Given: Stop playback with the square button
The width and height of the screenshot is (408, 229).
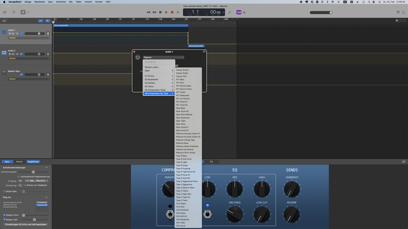Looking at the screenshot, I should coord(160,12).
